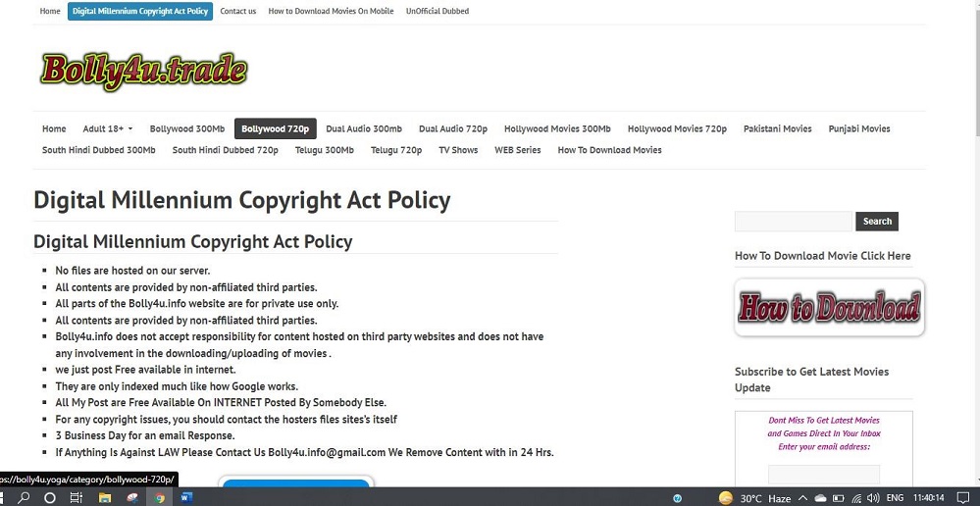Viewport: 980px width, 506px height.
Task: Open the notification center icon
Action: coord(963,498)
